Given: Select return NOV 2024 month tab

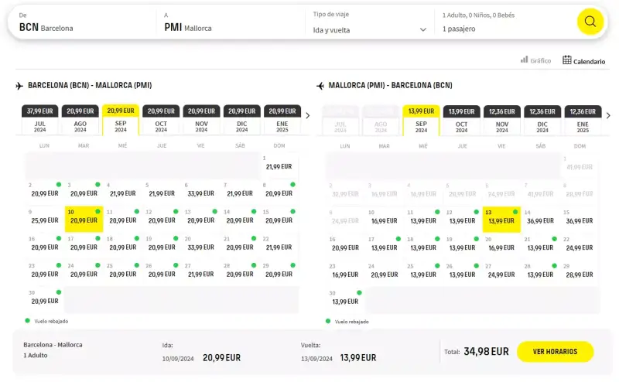Looking at the screenshot, I should pos(501,121).
